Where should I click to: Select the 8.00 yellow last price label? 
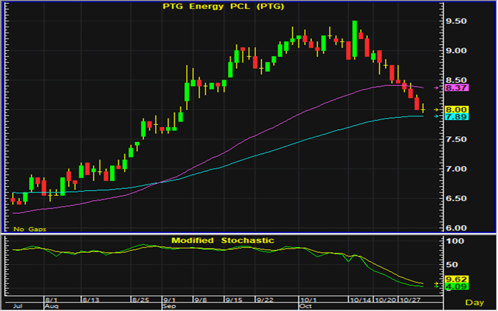point(456,110)
